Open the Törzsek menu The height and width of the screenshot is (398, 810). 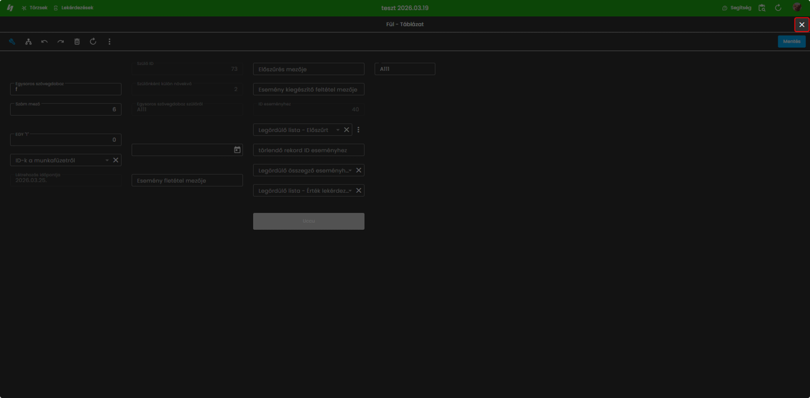pyautogui.click(x=35, y=8)
